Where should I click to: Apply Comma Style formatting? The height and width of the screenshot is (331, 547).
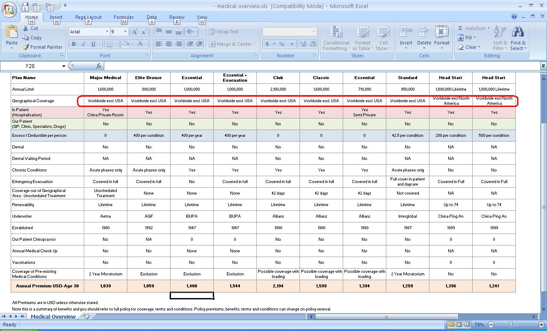click(x=291, y=44)
